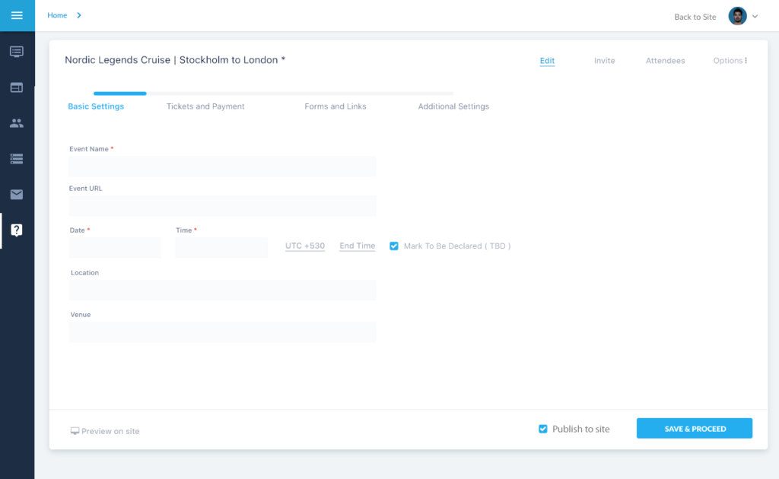Click the server list icon in sidebar

click(17, 159)
